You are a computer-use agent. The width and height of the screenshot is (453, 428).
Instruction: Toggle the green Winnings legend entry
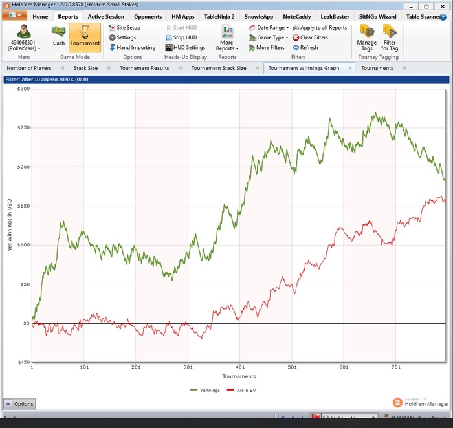205,391
